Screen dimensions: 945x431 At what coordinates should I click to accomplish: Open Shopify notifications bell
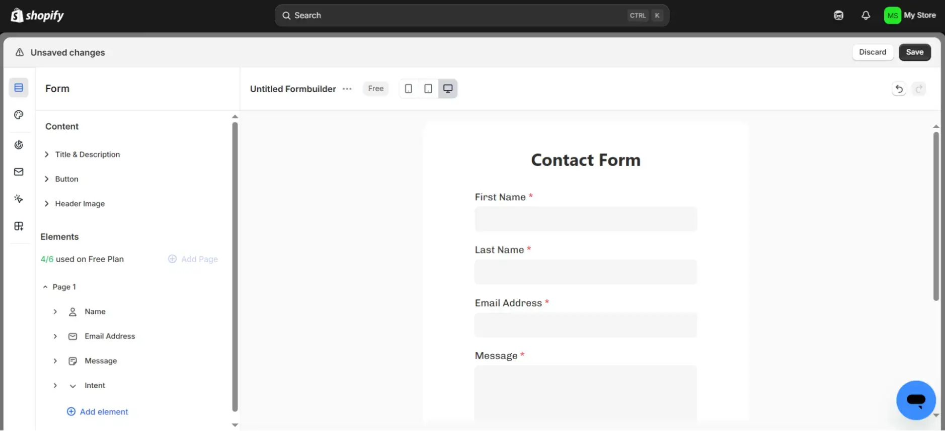coord(865,16)
